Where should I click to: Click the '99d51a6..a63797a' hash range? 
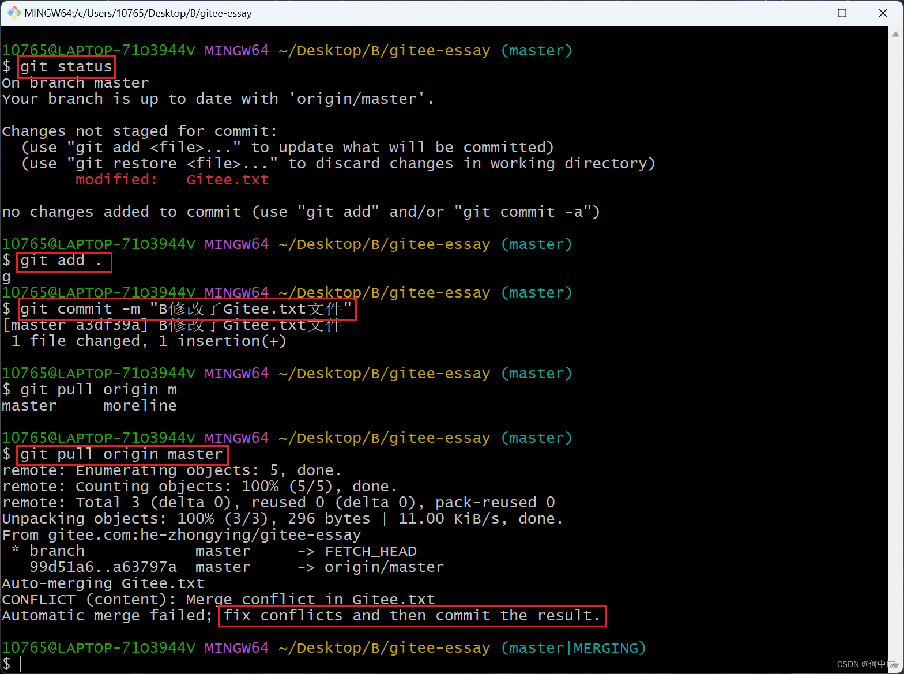[103, 567]
